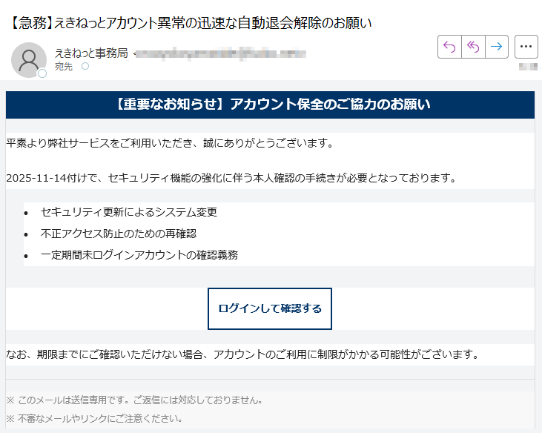Click the presence circle on the avatar

pos(42,73)
